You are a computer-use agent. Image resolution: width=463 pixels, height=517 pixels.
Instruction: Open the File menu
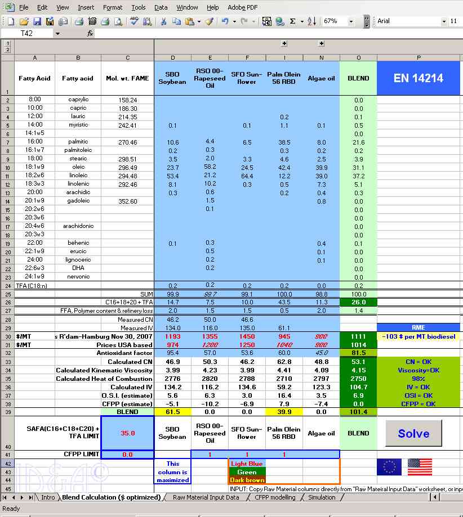click(24, 7)
